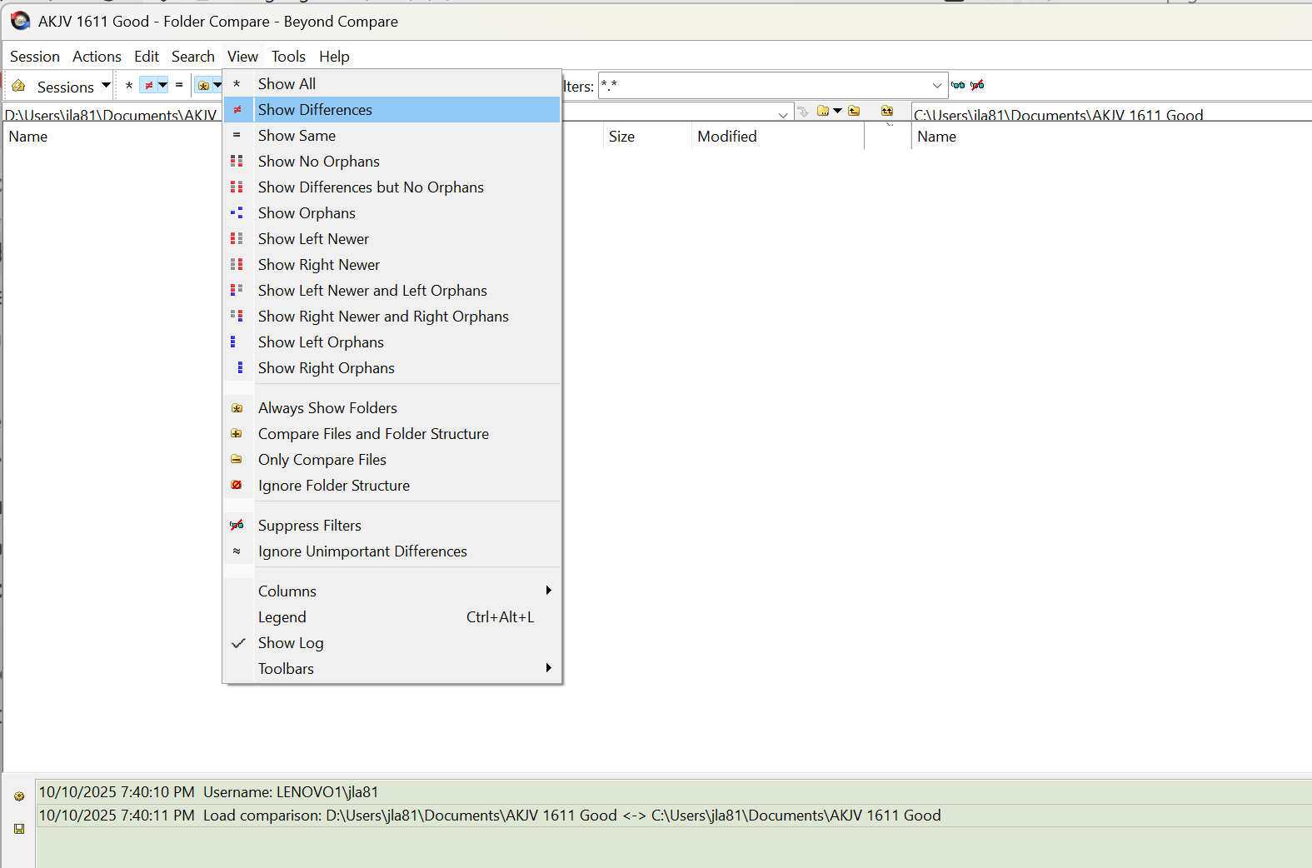This screenshot has height=868, width=1312.
Task: Select Show Right Newer
Action: pyautogui.click(x=392, y=265)
